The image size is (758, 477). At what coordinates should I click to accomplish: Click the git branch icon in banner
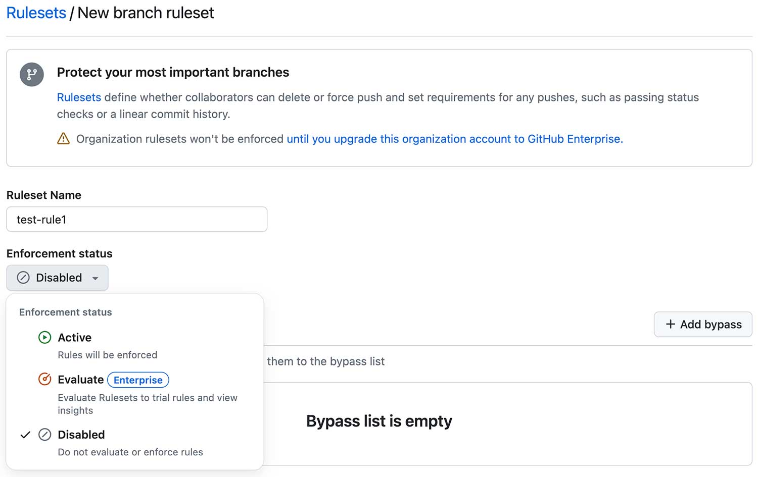click(32, 74)
